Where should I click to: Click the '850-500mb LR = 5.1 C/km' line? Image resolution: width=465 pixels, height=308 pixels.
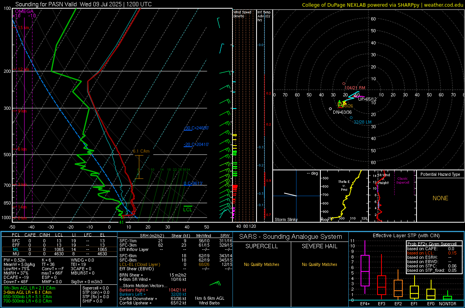28,297
